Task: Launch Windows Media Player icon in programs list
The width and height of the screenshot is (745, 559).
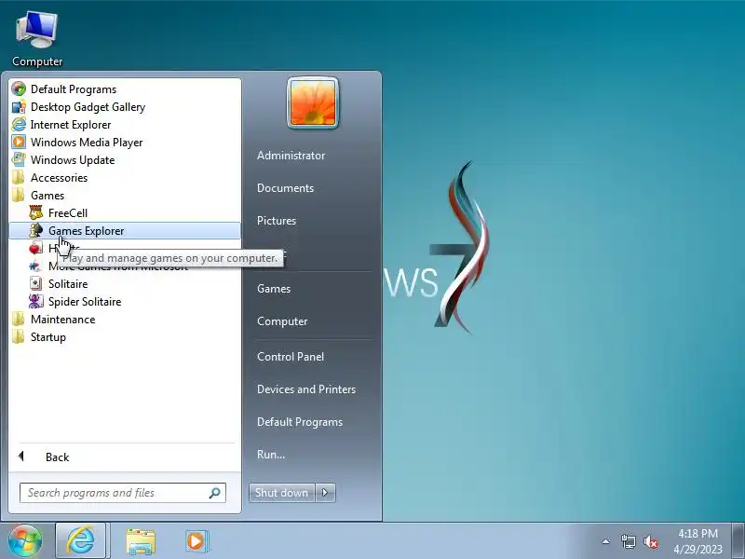Action: coord(19,143)
